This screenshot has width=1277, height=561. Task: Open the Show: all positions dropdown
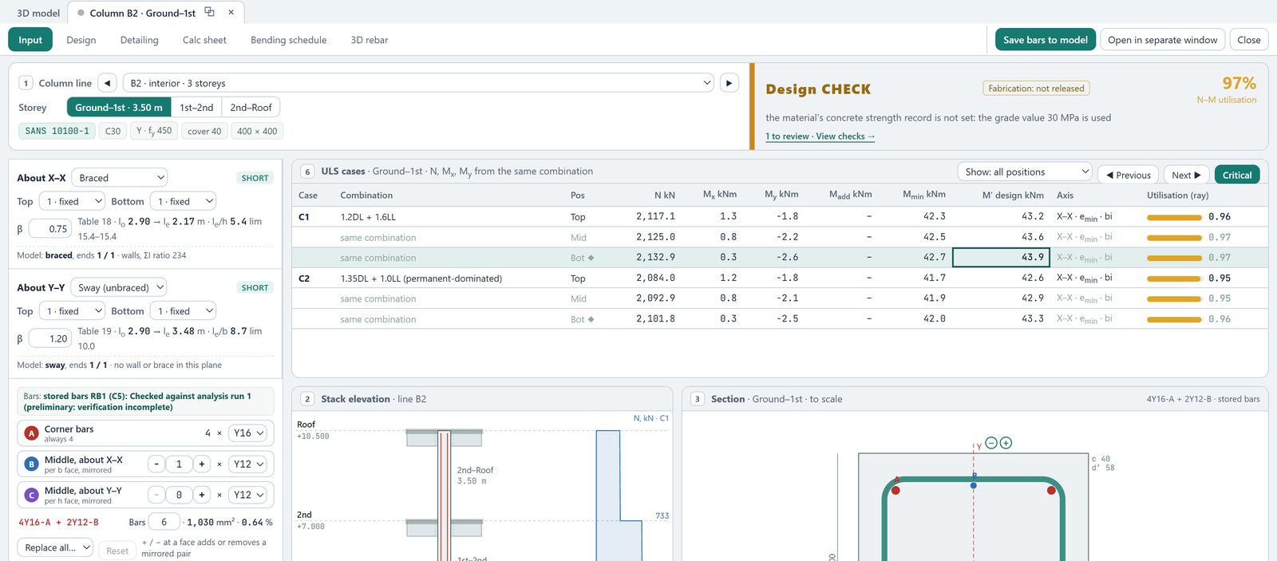[x=1025, y=172]
